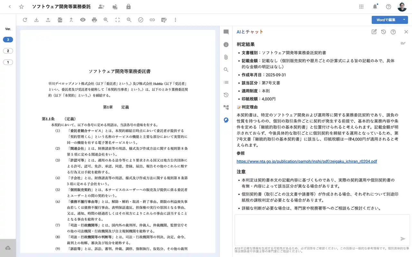Click the reload document icon in toolbar

(25, 20)
